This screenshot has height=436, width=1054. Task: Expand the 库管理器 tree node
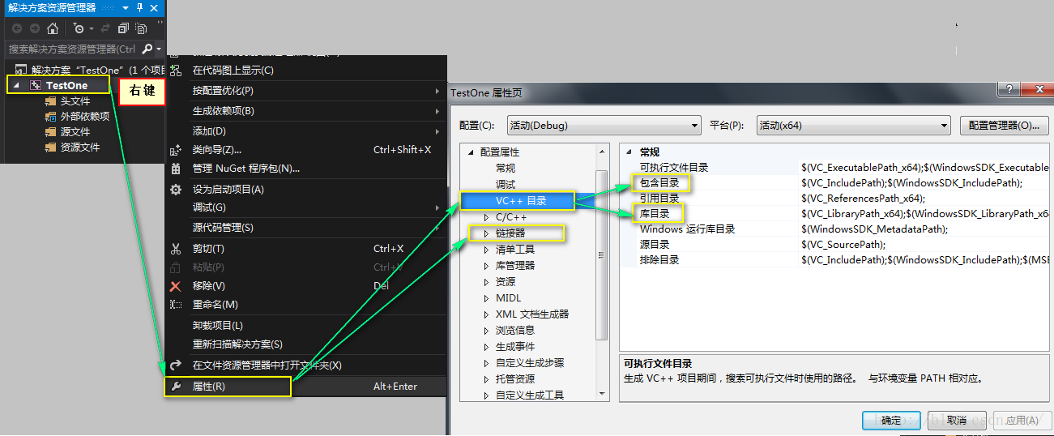486,266
